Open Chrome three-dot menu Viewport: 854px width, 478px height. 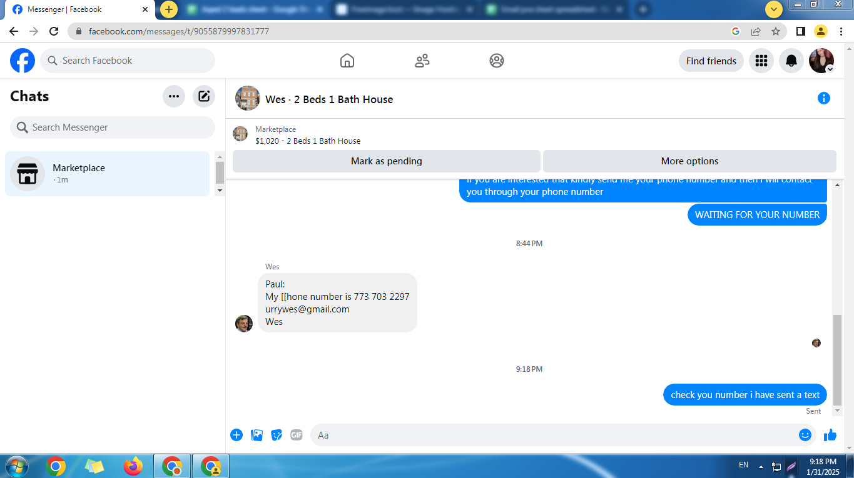(x=841, y=31)
